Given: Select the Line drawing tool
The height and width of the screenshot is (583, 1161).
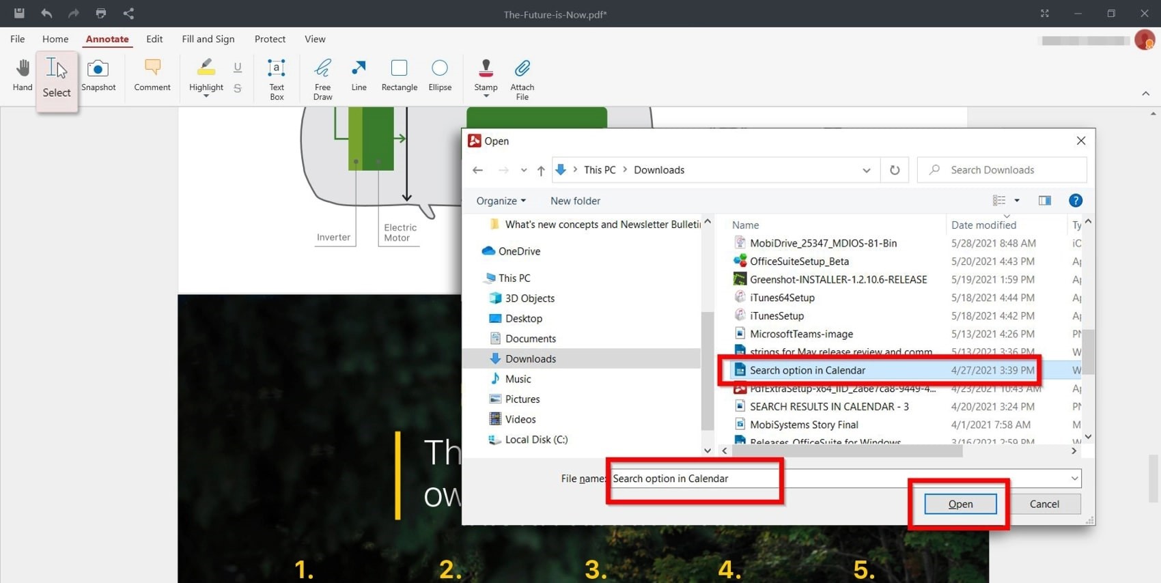Looking at the screenshot, I should (359, 75).
